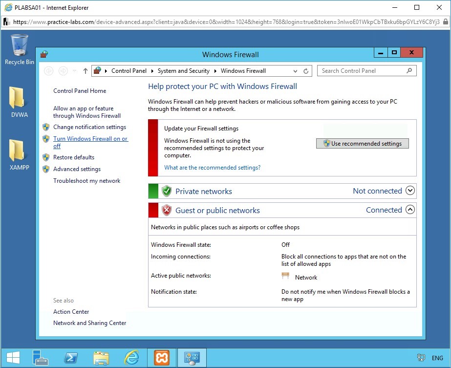Click the firewall icon in the address bar
Viewport: 451px width, 368px height.
tap(98, 70)
